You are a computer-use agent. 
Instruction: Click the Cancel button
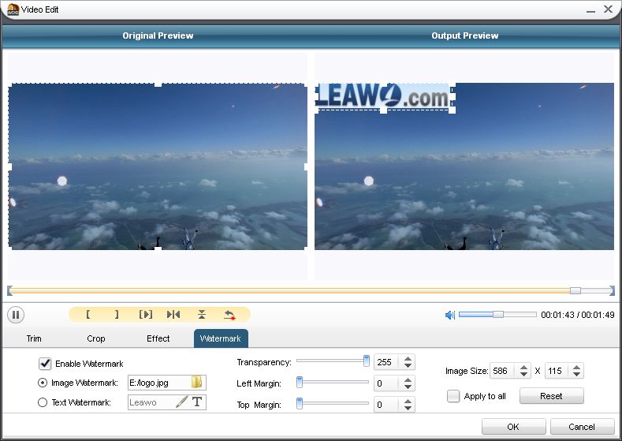pos(582,427)
